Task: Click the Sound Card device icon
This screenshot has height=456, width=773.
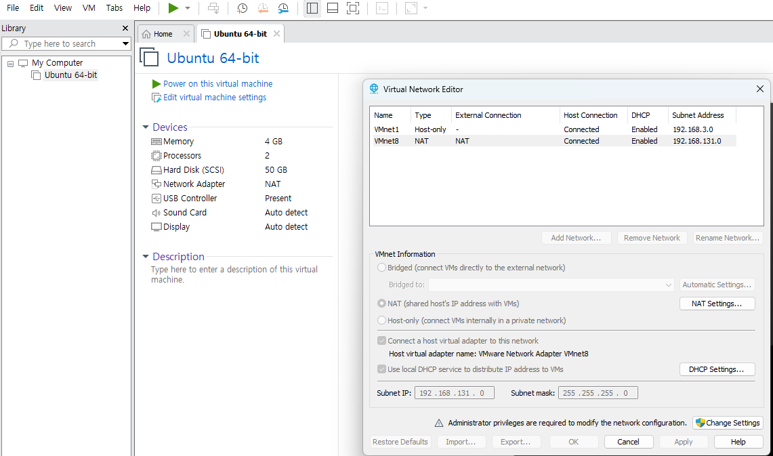Action: click(156, 213)
